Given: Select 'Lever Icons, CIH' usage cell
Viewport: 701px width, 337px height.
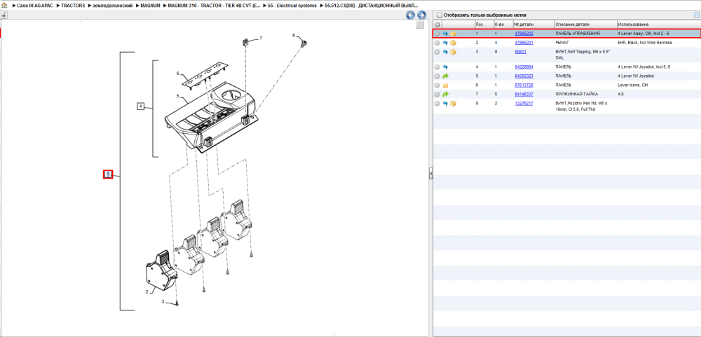Looking at the screenshot, I should point(632,85).
